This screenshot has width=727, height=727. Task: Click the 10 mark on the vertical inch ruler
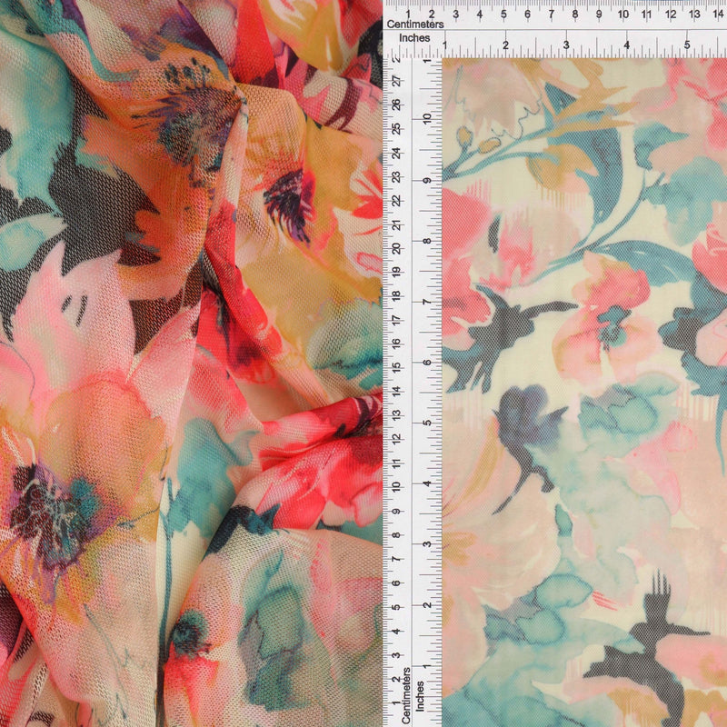tap(427, 119)
